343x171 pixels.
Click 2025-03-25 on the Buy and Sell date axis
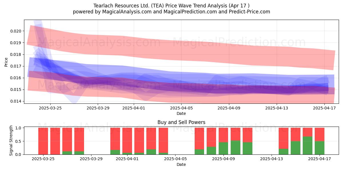pos(43,159)
